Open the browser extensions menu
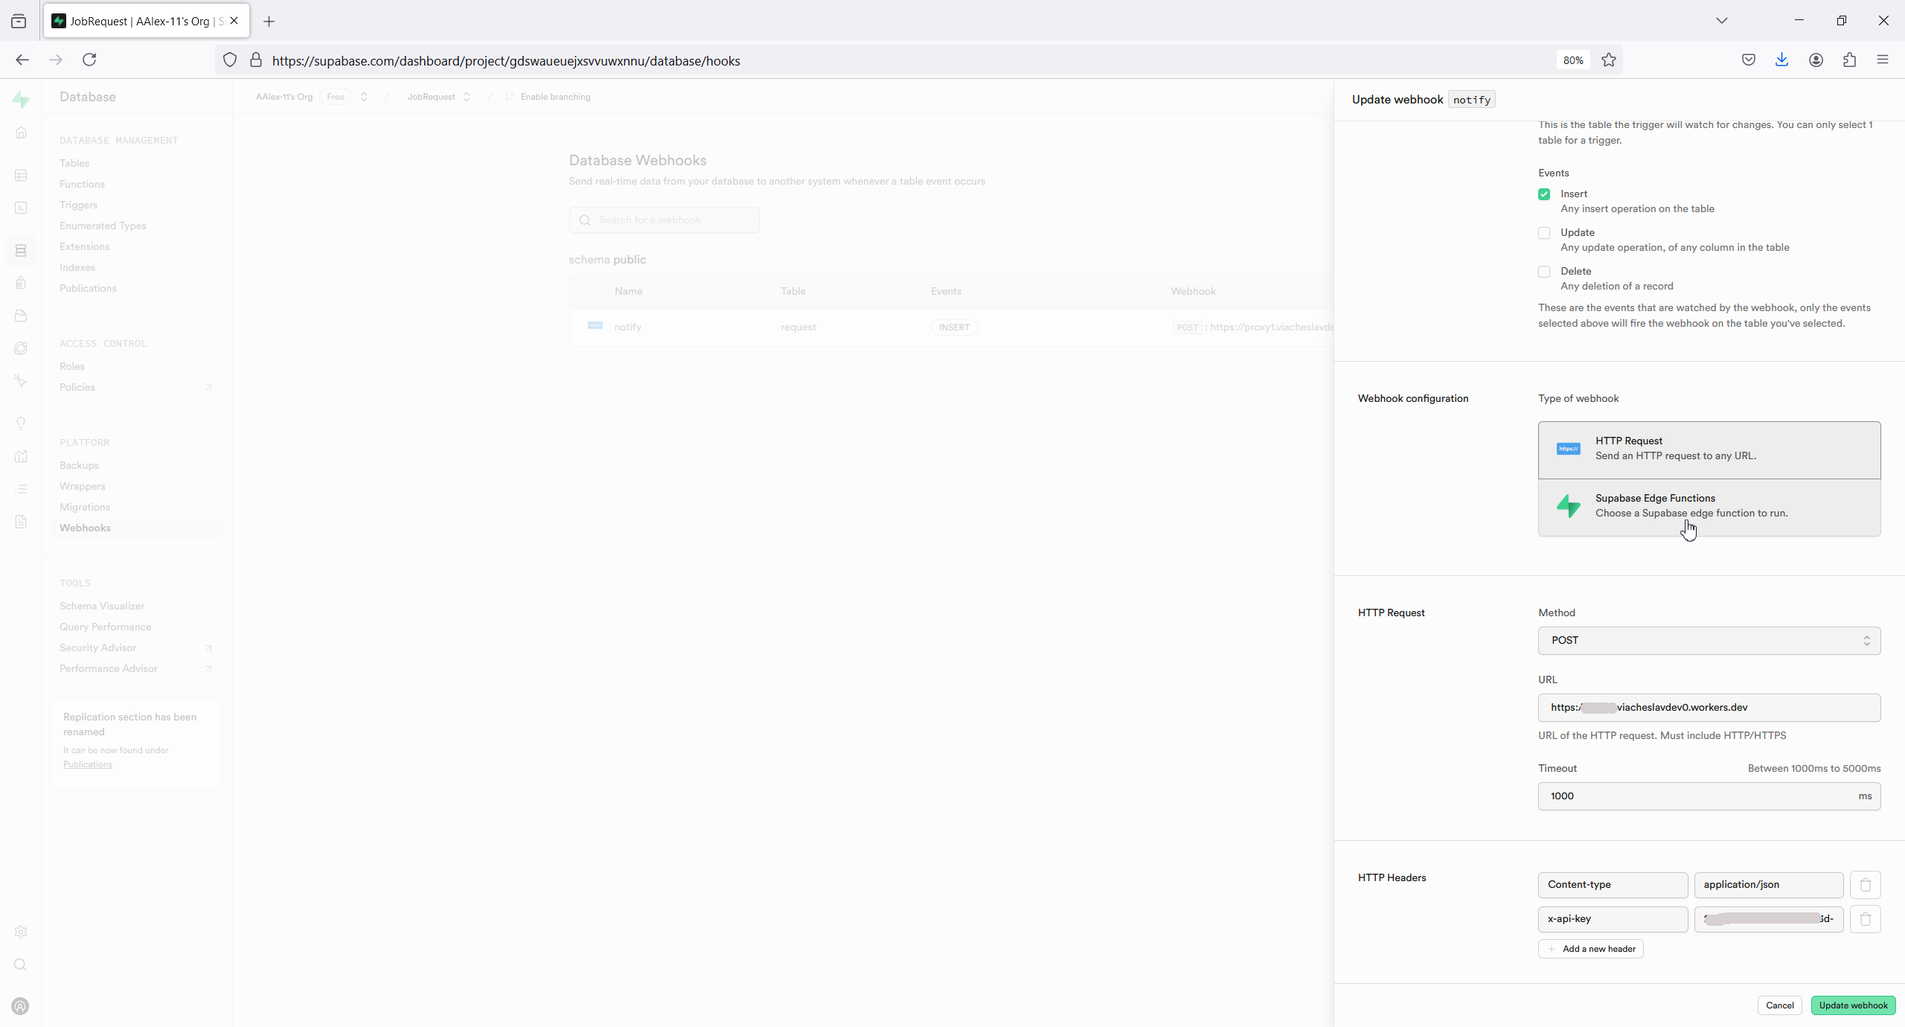 pos(1849,60)
